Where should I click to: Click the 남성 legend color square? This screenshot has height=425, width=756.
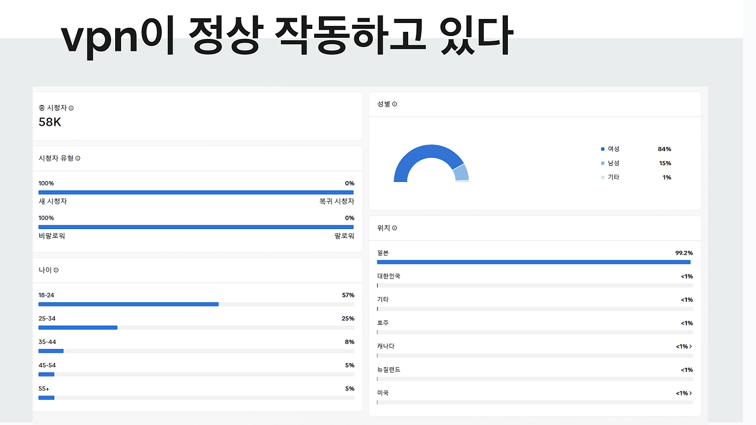602,164
